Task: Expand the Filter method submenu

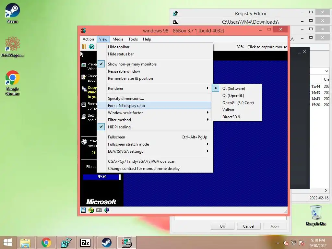Action: point(155,120)
